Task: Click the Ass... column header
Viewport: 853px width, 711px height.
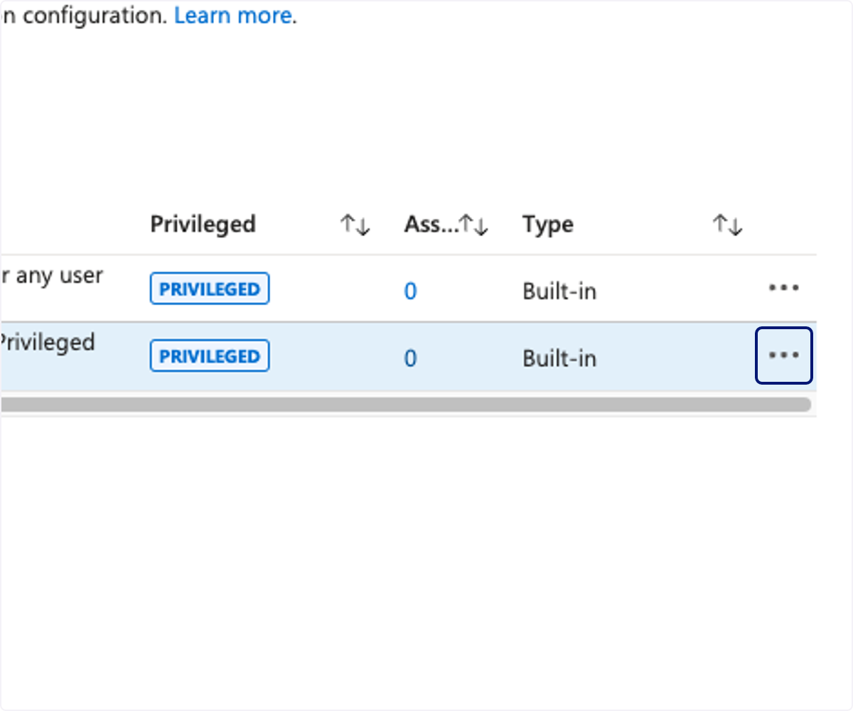Action: (x=431, y=225)
